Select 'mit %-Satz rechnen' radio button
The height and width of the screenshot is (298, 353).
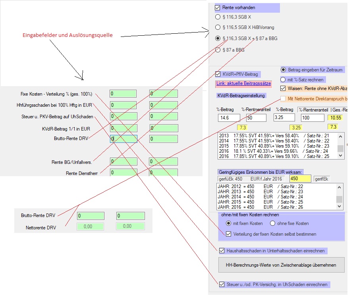[283, 80]
